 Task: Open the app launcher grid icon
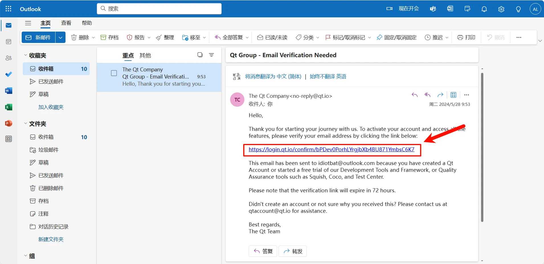9,9
